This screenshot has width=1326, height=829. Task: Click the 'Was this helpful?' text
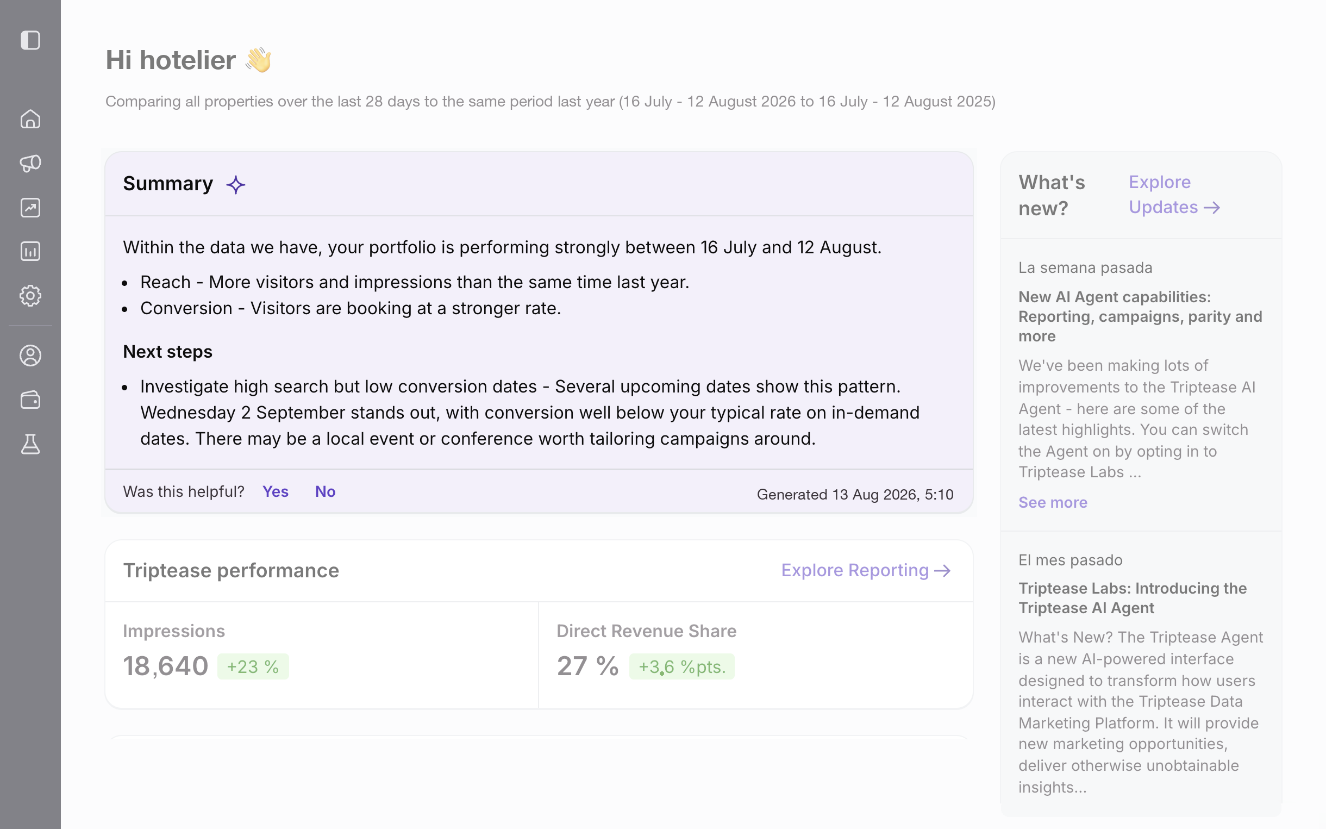[x=184, y=491]
